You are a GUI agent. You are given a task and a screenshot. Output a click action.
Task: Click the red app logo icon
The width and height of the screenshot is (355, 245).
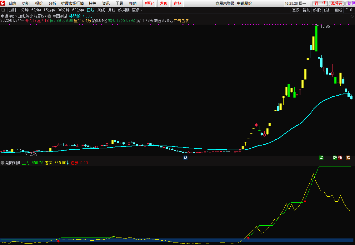(x=3, y=3)
